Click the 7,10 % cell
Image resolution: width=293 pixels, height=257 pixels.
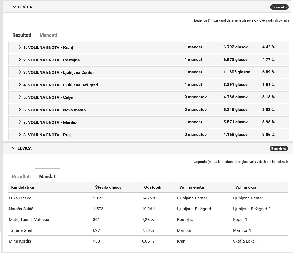158,230
